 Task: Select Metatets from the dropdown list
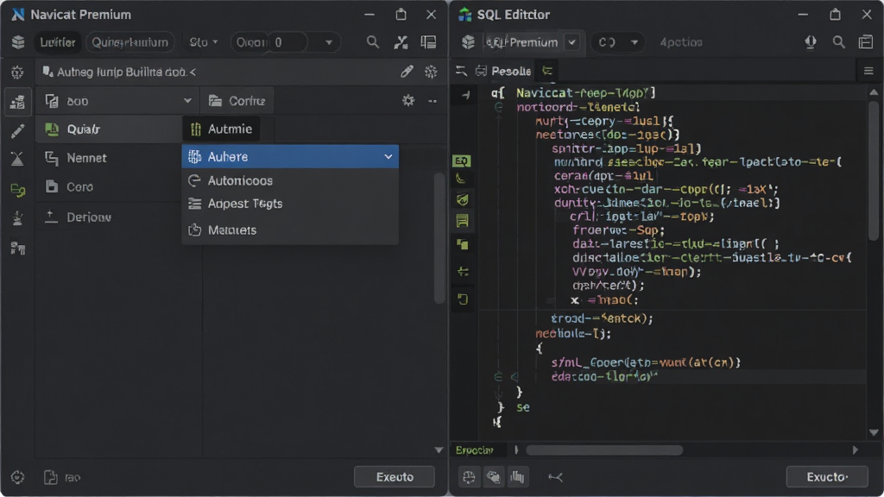click(x=290, y=230)
